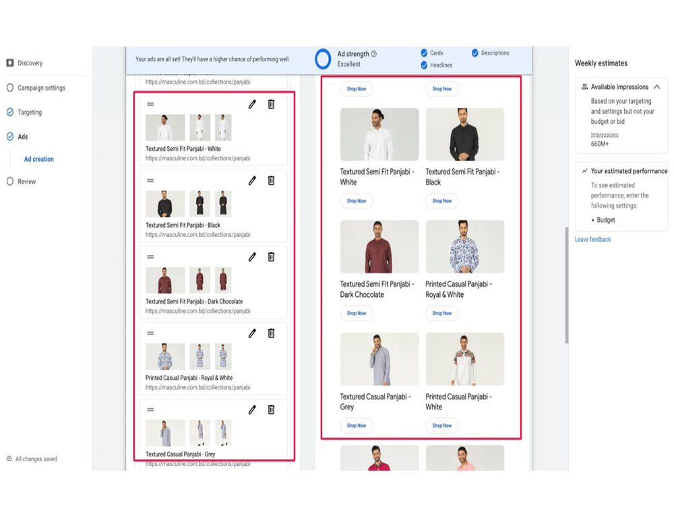Open the Dark Chocolate Panjabi preview image
674x505 pixels.
tap(379, 246)
